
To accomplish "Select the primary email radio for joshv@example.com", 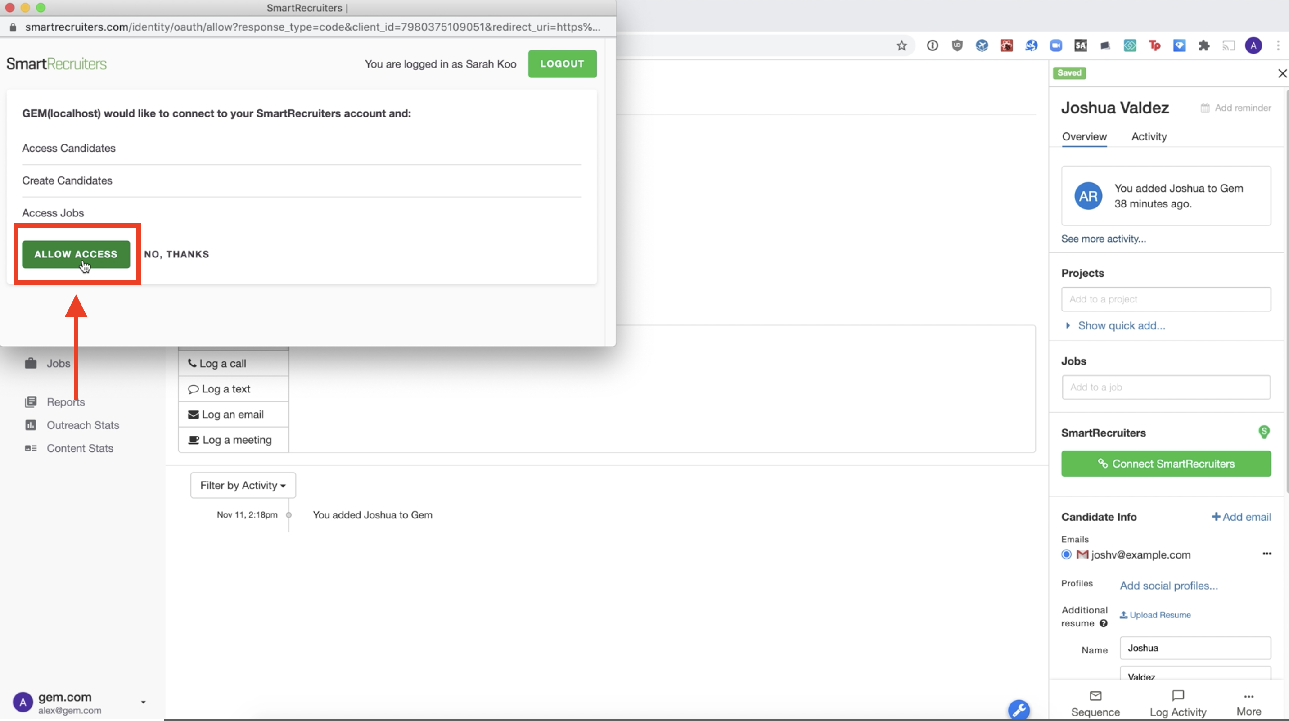I will [x=1066, y=554].
